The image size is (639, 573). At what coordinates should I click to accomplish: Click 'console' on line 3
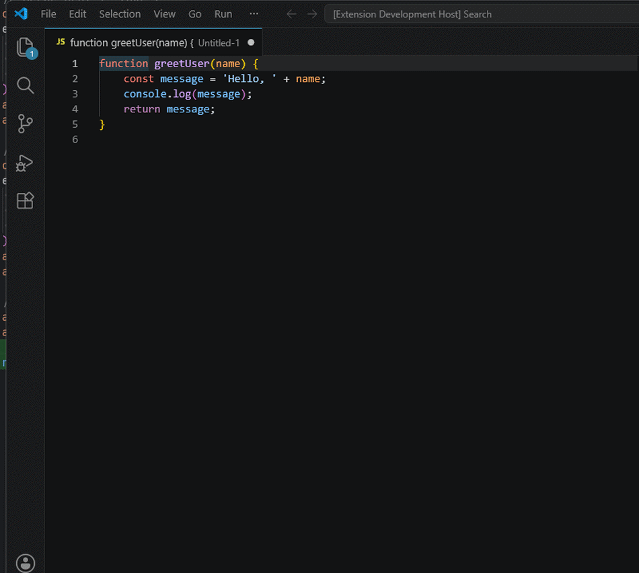(x=145, y=94)
